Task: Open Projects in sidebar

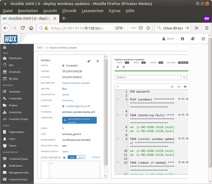Action: click(x=13, y=105)
